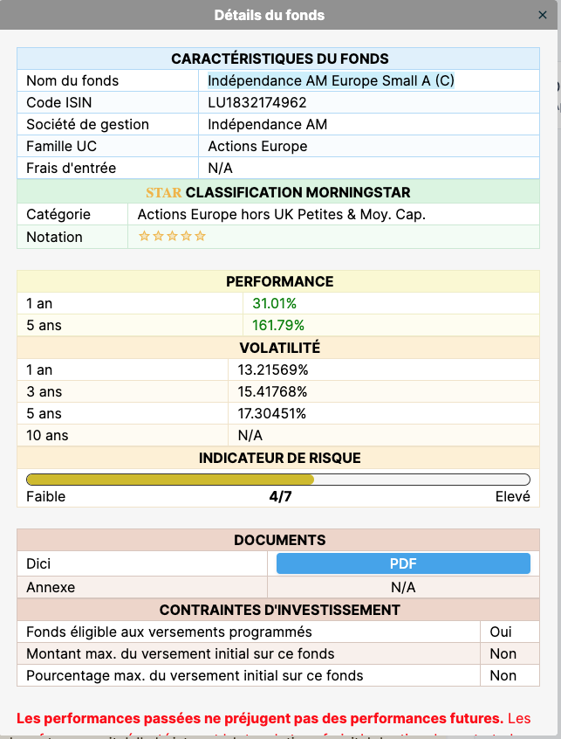Click the Société de gestion value Indépendance AM
This screenshot has width=561, height=739.
pos(267,124)
